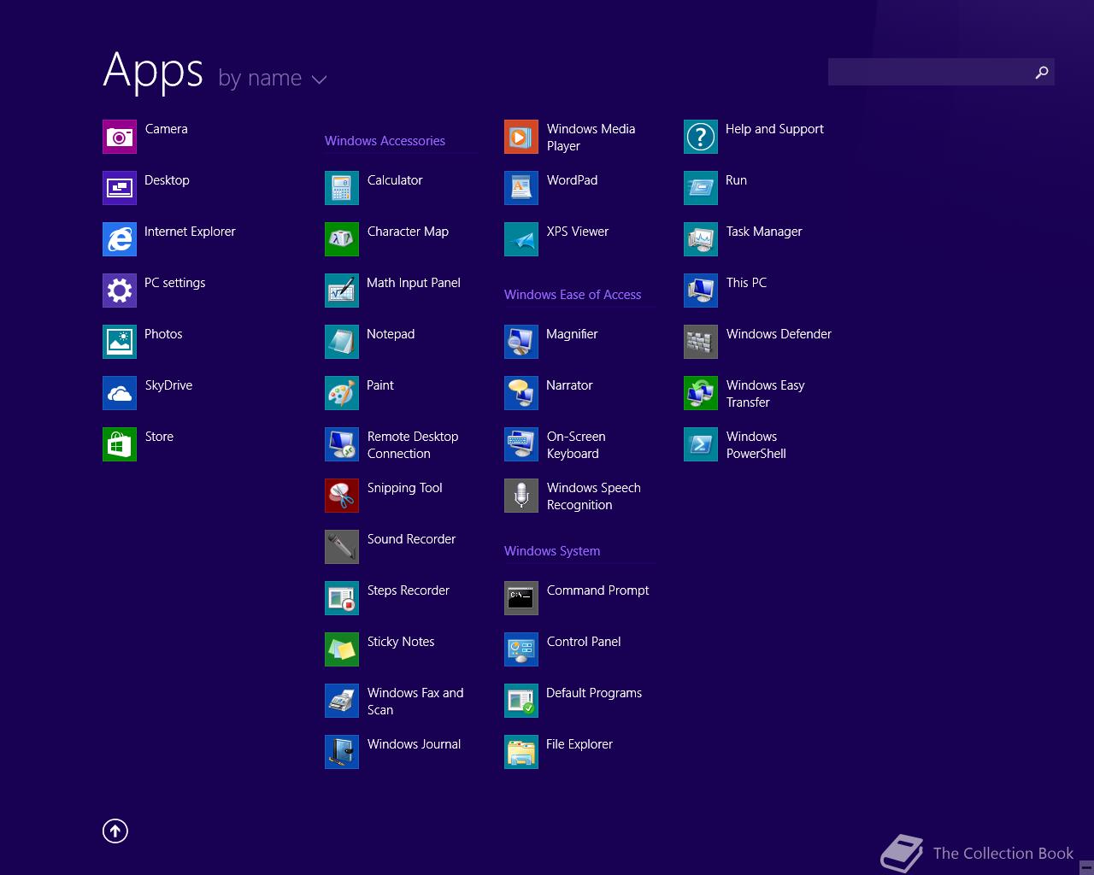Open the File Explorer icon
This screenshot has width=1094, height=875.
click(521, 752)
